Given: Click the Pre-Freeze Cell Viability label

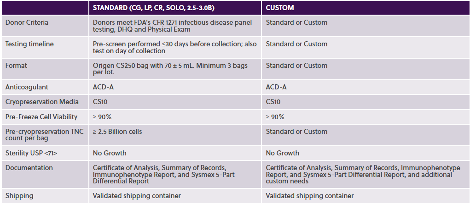Looking at the screenshot, I should [x=41, y=117].
